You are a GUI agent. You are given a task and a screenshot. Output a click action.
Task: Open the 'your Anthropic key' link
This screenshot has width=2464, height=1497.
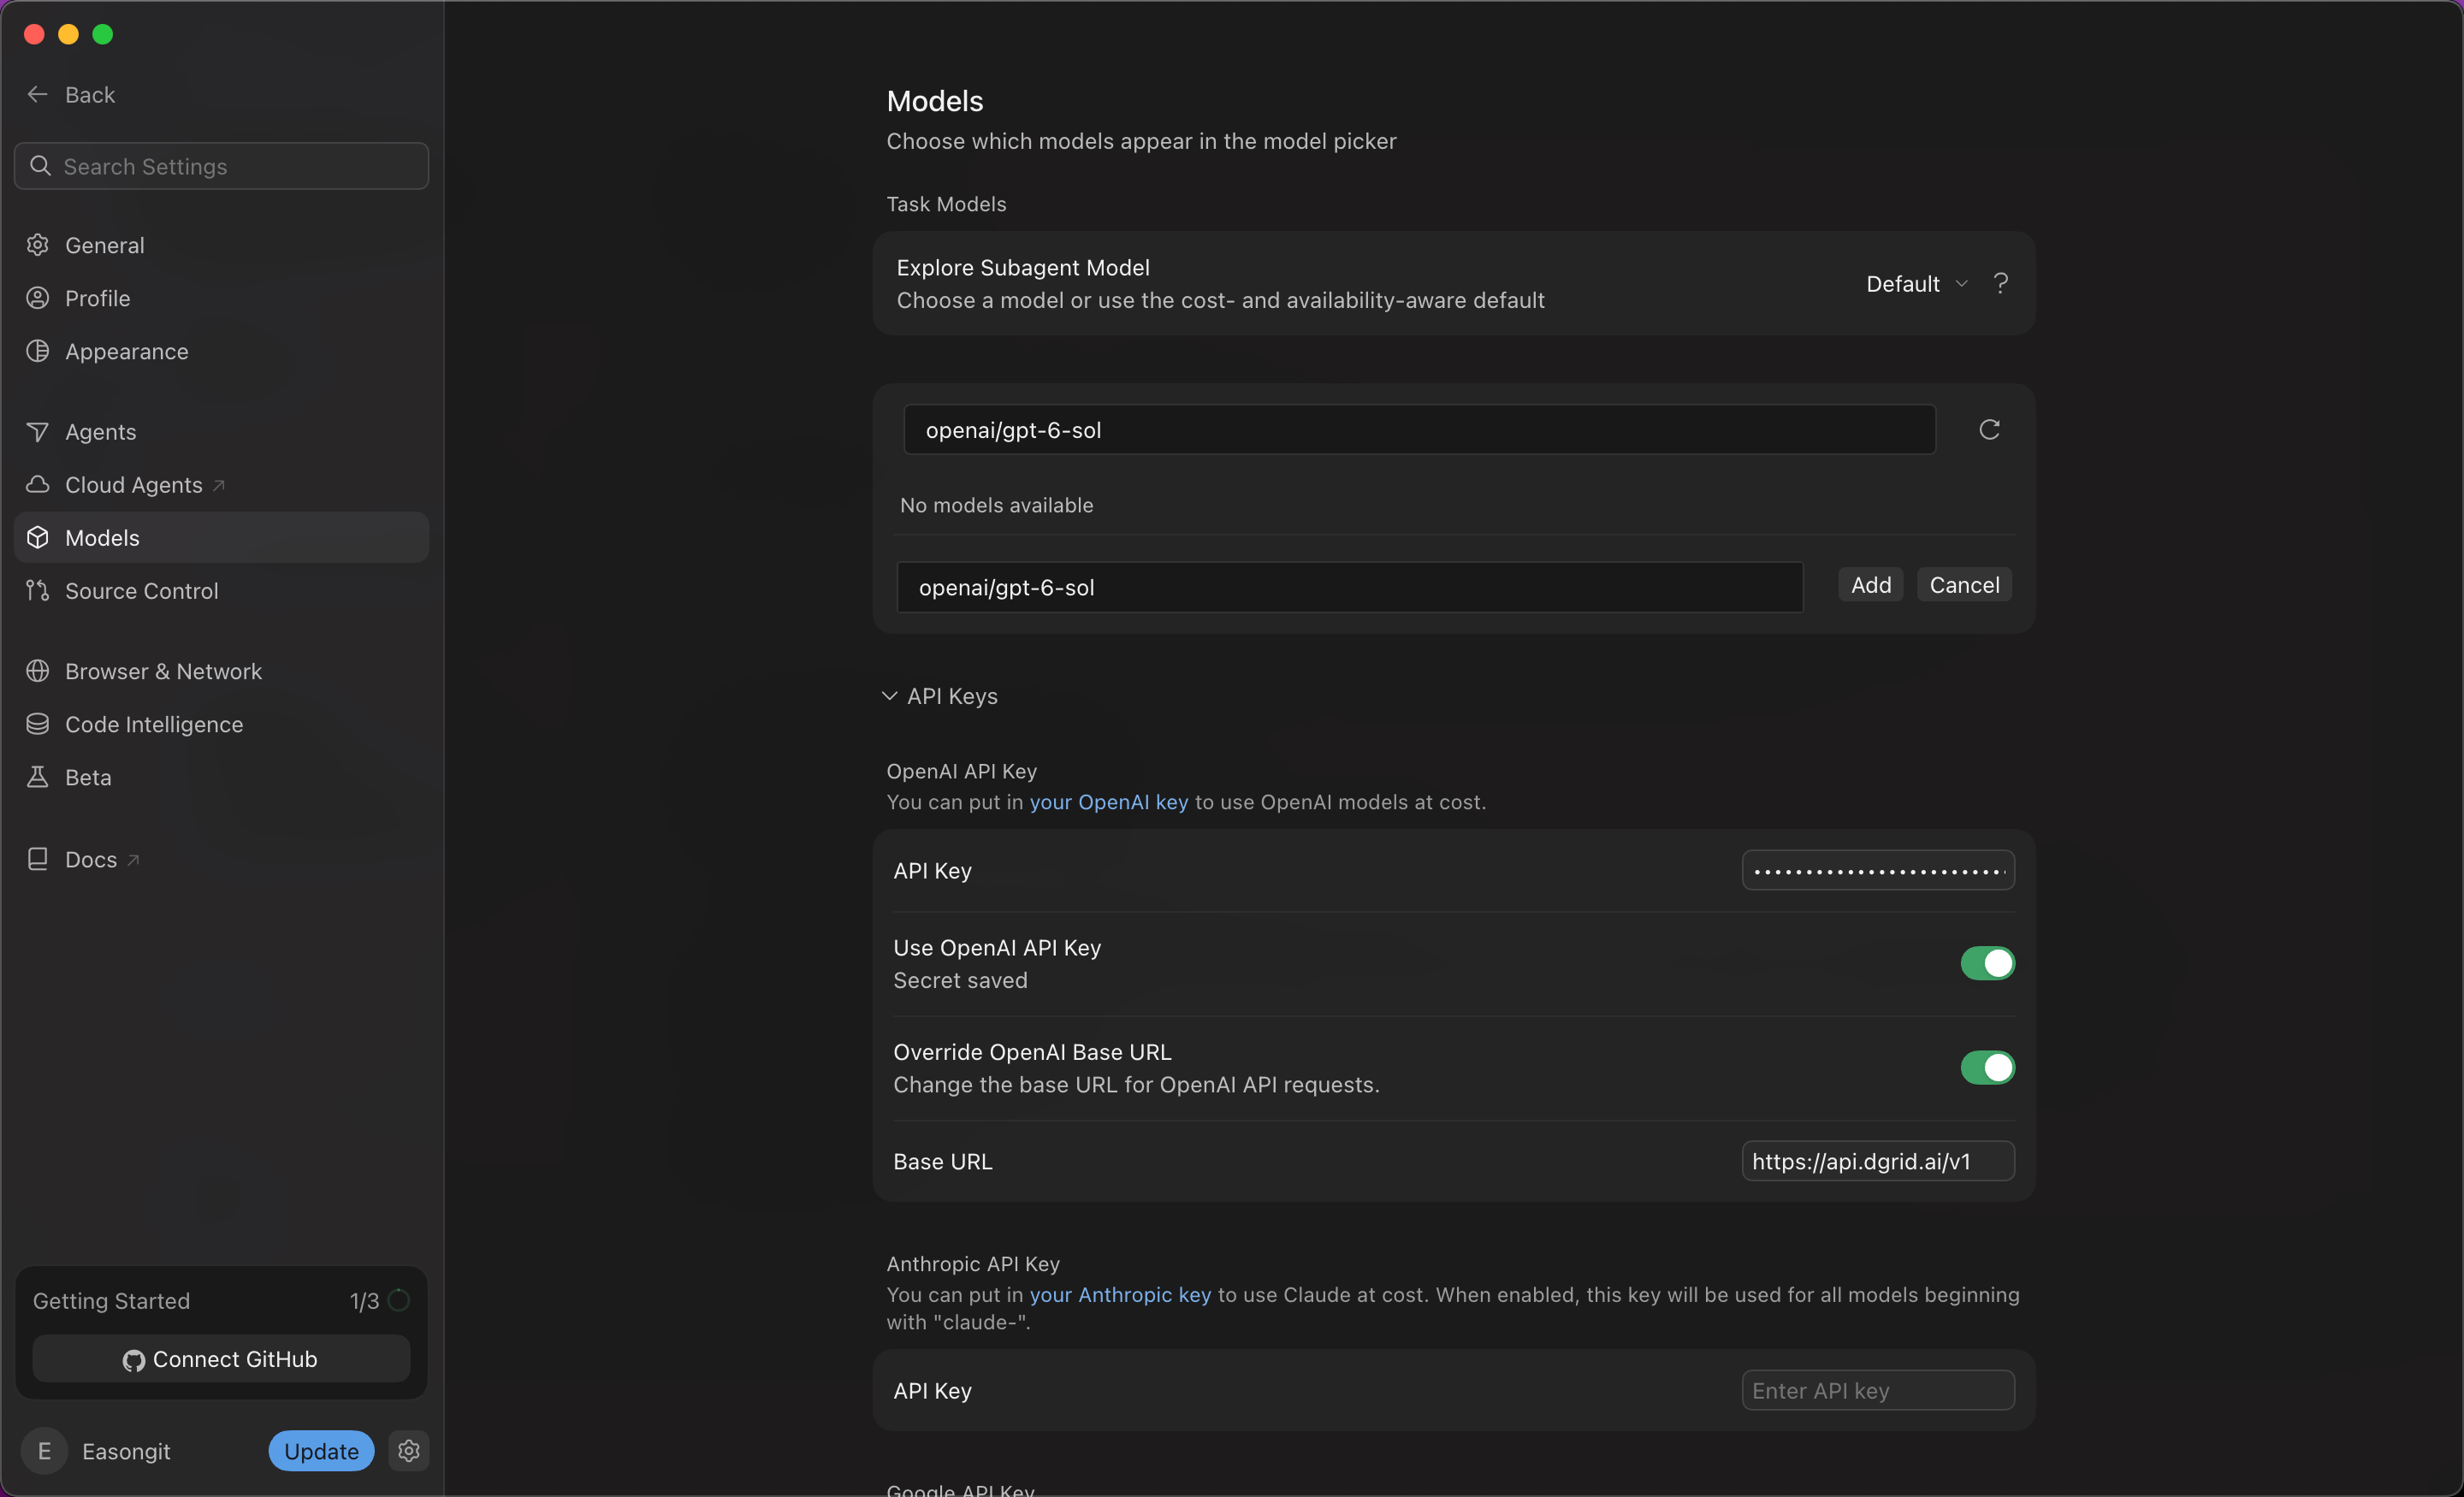tap(1120, 1295)
